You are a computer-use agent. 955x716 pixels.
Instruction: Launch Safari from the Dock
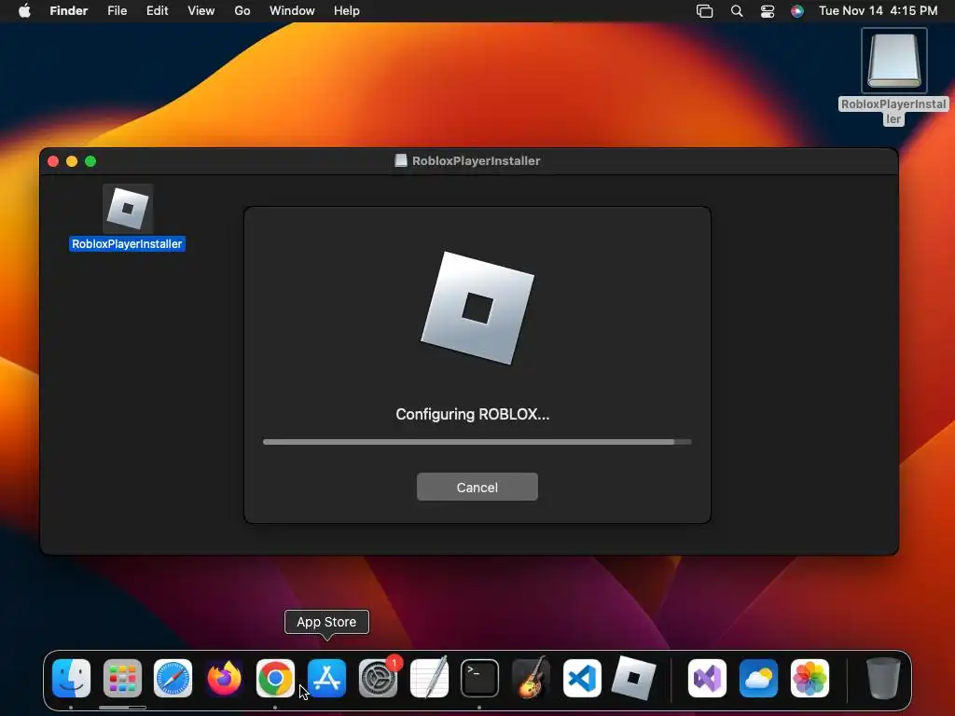coord(173,679)
